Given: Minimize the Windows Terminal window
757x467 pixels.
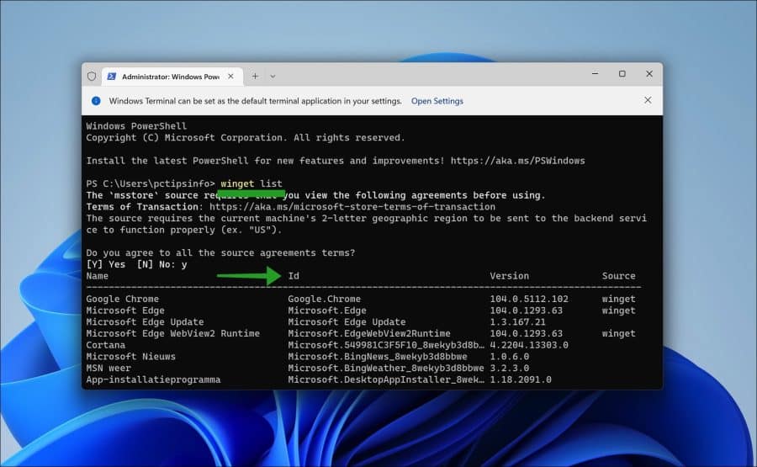Looking at the screenshot, I should [595, 74].
